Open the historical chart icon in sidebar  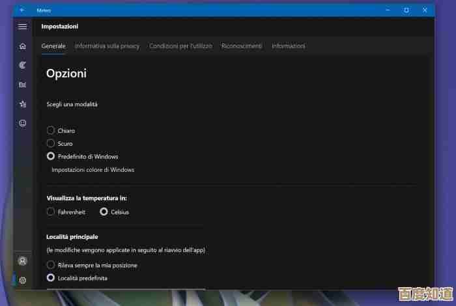23,85
